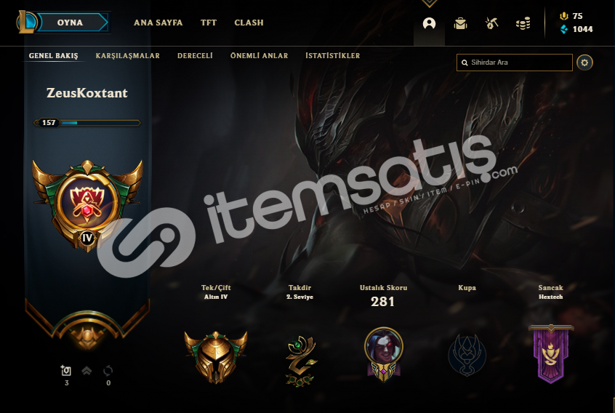Click the boost chevrons icon under banner
This screenshot has width=615, height=413.
click(x=87, y=370)
